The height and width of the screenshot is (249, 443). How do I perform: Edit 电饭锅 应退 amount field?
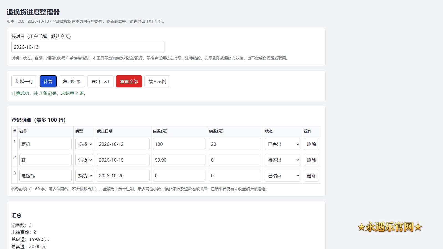click(x=179, y=176)
